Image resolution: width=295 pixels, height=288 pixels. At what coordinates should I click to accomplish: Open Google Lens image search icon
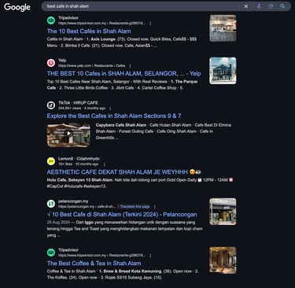click(271, 6)
